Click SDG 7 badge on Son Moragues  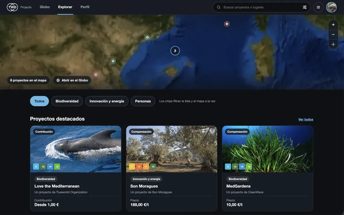click(132, 167)
